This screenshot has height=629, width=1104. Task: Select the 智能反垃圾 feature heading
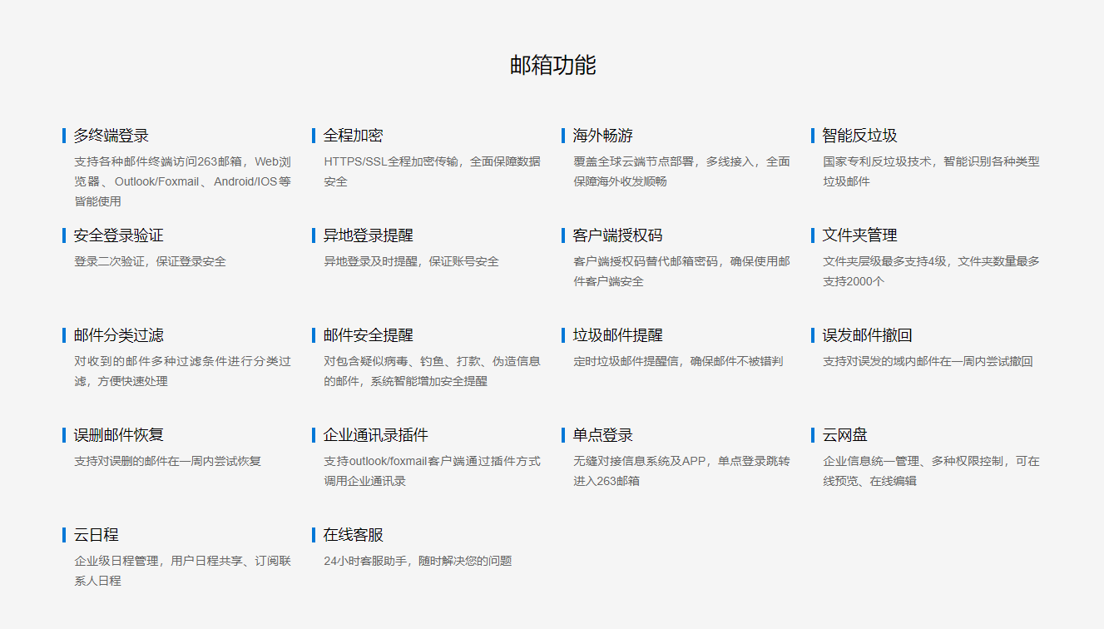pos(859,136)
